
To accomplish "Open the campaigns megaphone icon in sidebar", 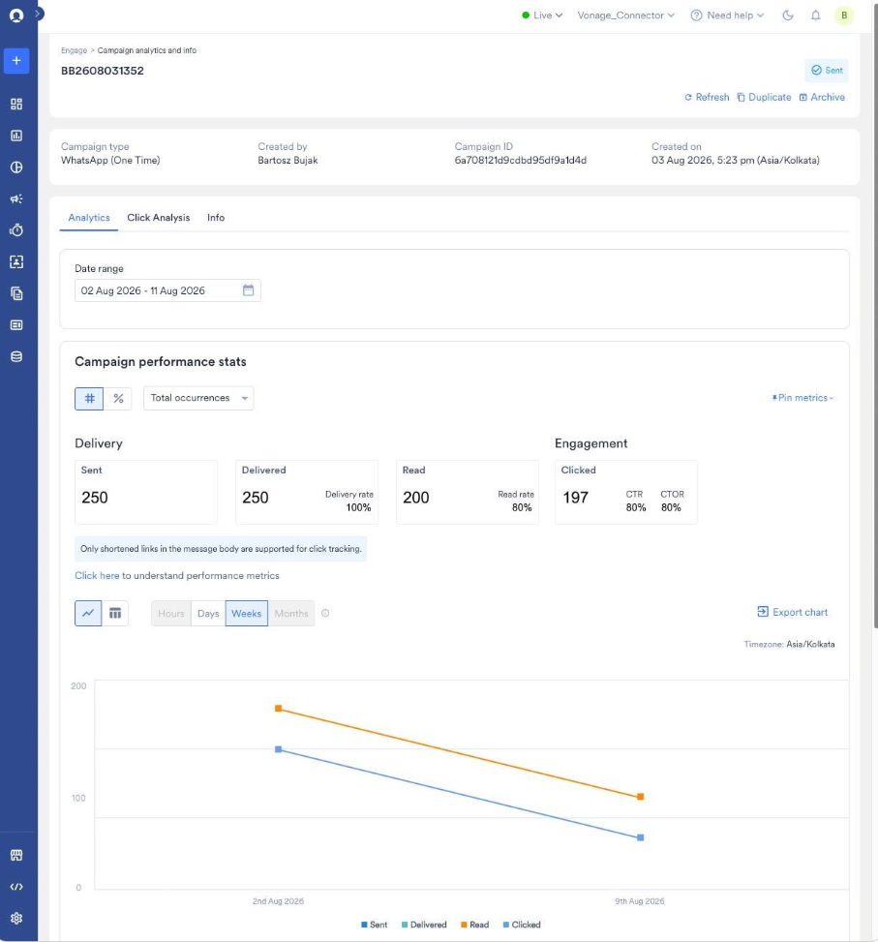I will [16, 198].
